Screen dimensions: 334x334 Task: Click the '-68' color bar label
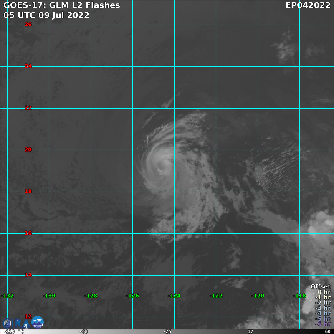point(83,331)
